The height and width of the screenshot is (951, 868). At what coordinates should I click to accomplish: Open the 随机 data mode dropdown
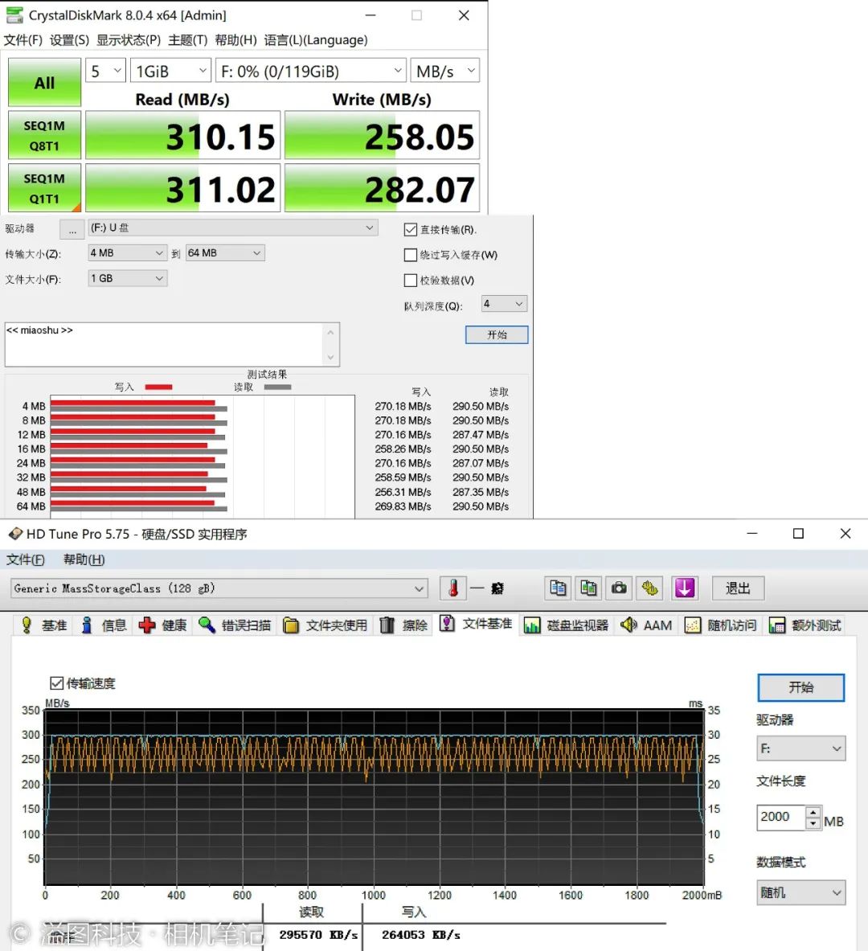(x=801, y=893)
